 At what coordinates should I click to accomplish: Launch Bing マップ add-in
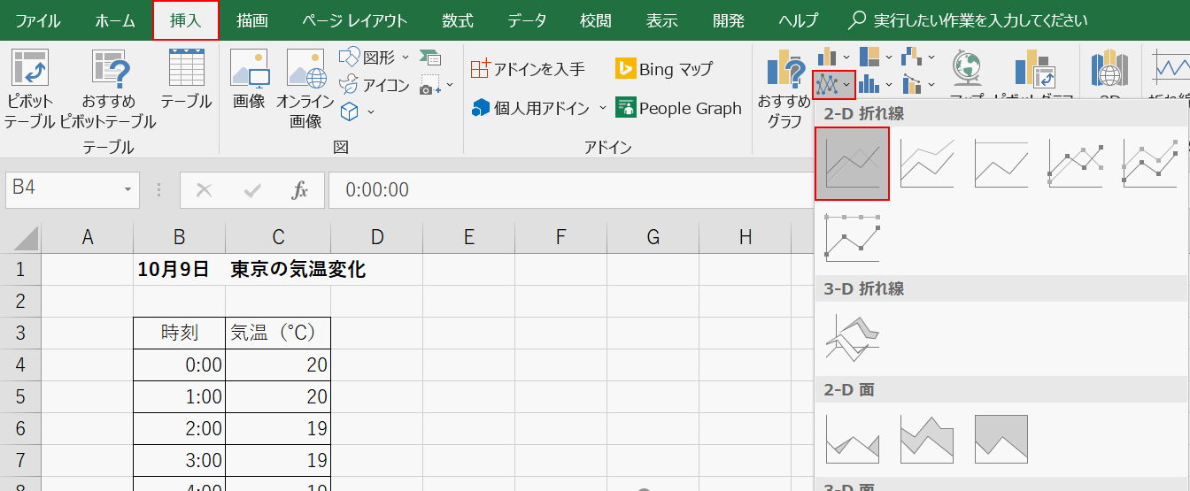[x=664, y=68]
